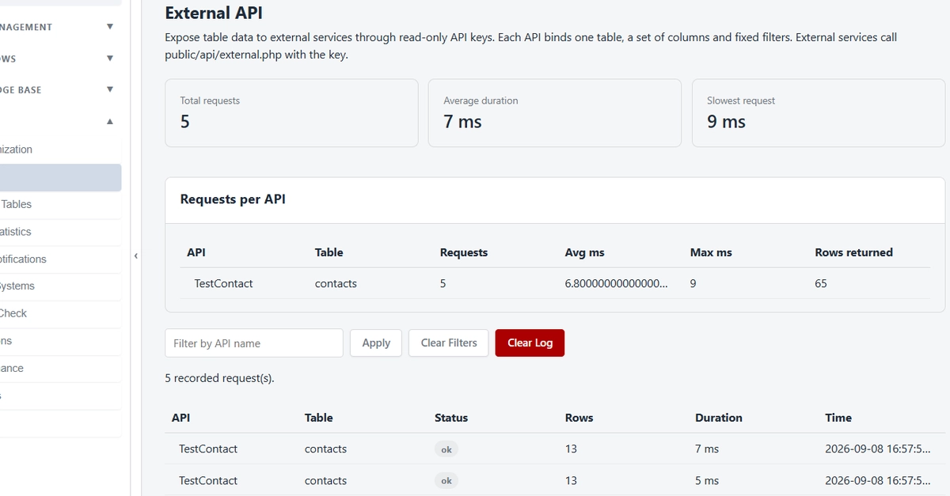Click TestContact in Requests per API table
The height and width of the screenshot is (496, 950).
coord(223,283)
